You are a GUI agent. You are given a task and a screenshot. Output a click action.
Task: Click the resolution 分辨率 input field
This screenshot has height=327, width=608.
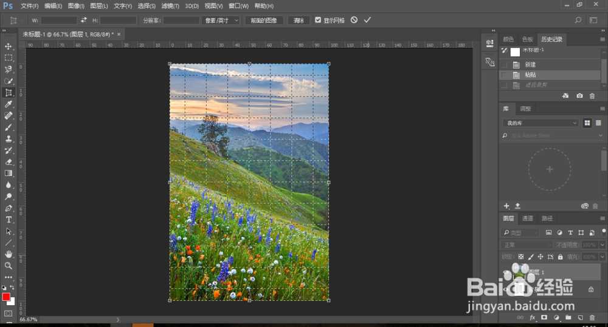181,20
